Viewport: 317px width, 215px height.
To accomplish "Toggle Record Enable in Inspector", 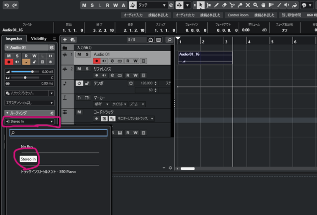I will coord(9,62).
